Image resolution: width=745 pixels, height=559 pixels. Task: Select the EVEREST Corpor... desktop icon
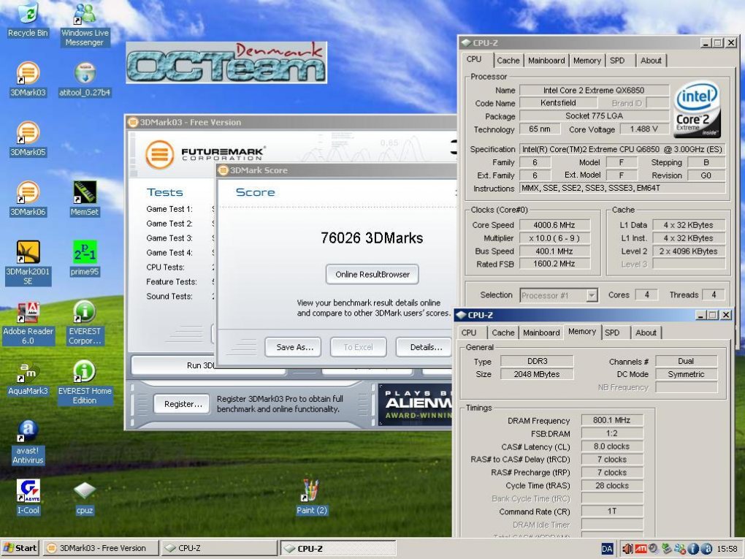tap(85, 322)
